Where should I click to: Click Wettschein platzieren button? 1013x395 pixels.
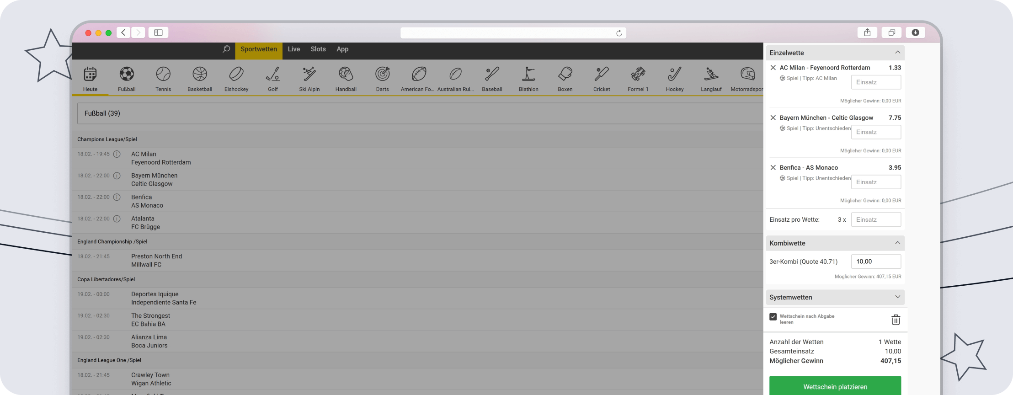pyautogui.click(x=835, y=386)
